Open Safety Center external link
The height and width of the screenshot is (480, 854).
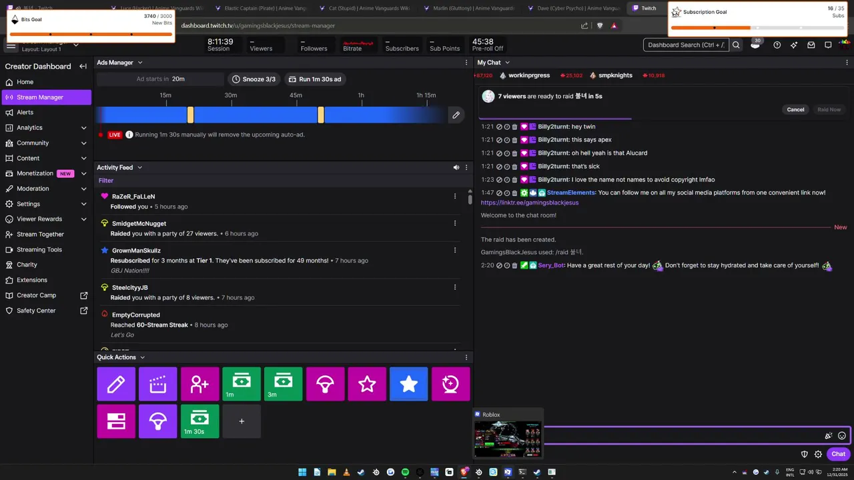pyautogui.click(x=45, y=311)
